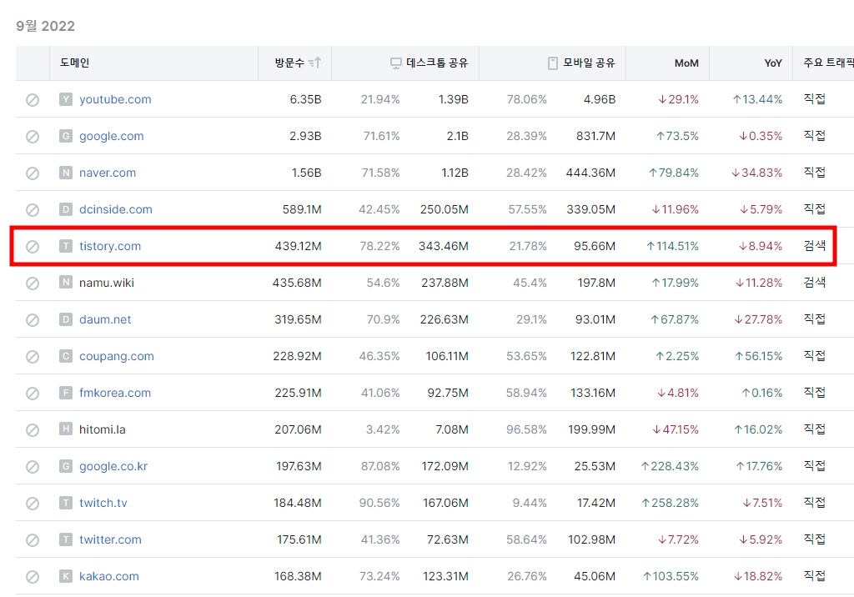This screenshot has width=854, height=597.
Task: Open the dcinside.com domain link
Action: pyautogui.click(x=116, y=209)
